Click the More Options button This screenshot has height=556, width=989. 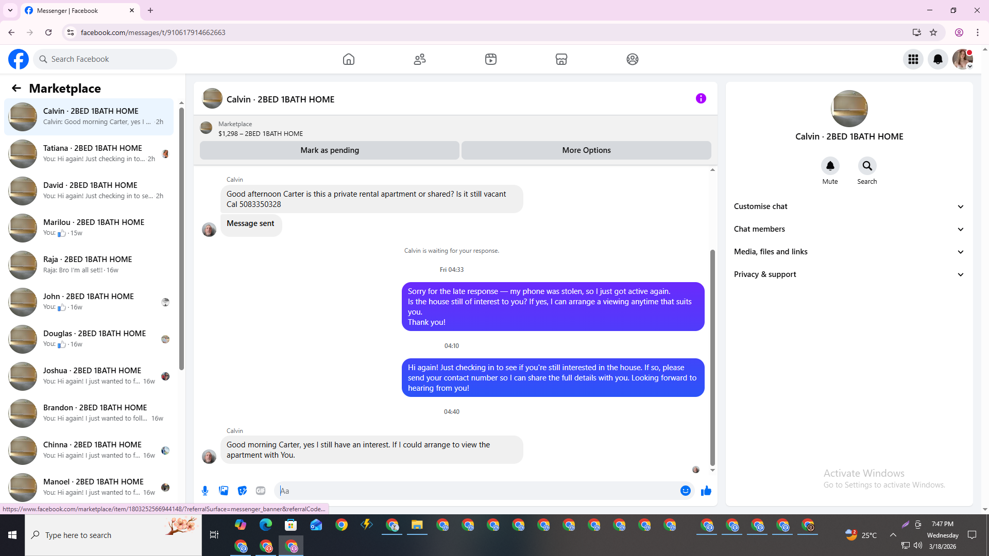click(x=586, y=150)
